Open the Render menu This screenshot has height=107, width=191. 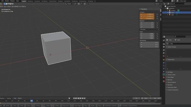tap(7, 1)
